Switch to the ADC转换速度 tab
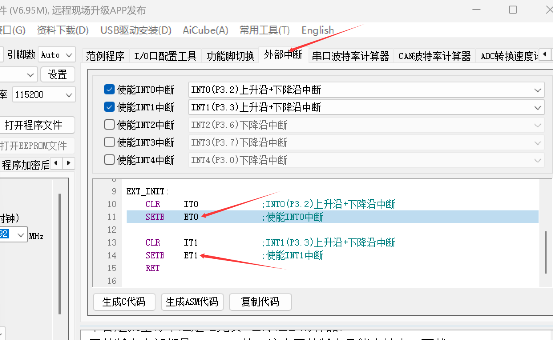The image size is (553, 340). (x=508, y=56)
